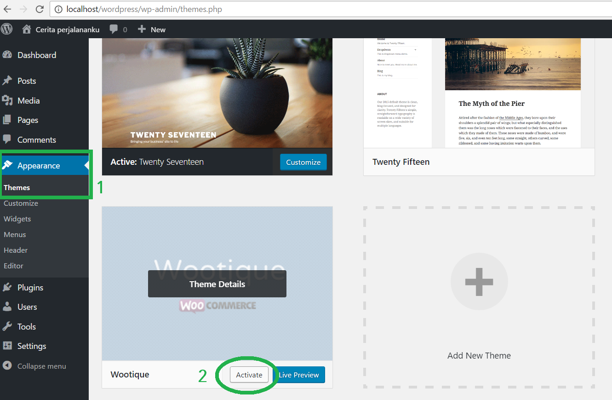The image size is (612, 400).
Task: Reload the page with the refresh icon
Action: [40, 9]
